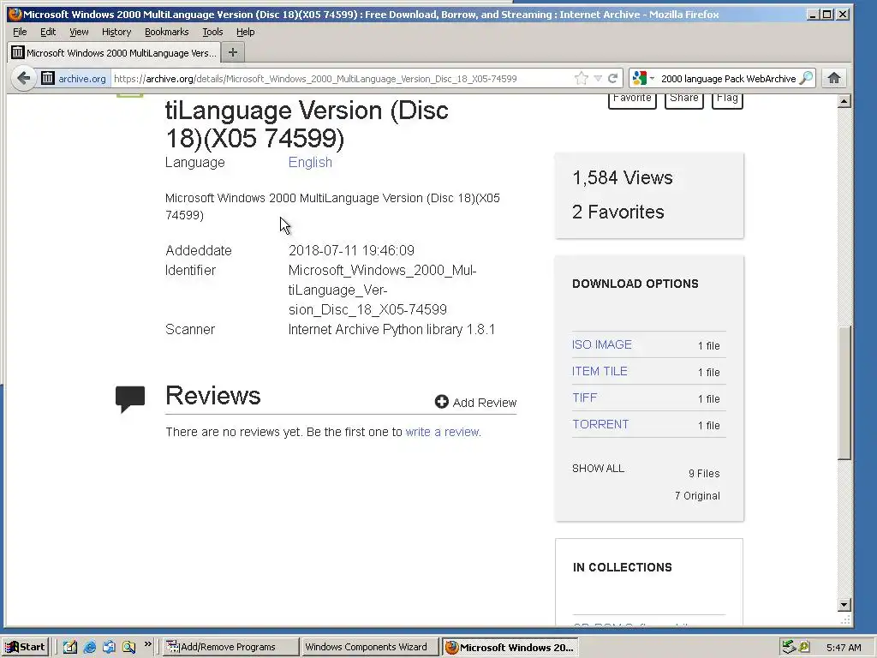Click the URL address field
Image resolution: width=877 pixels, height=658 pixels.
[341, 78]
